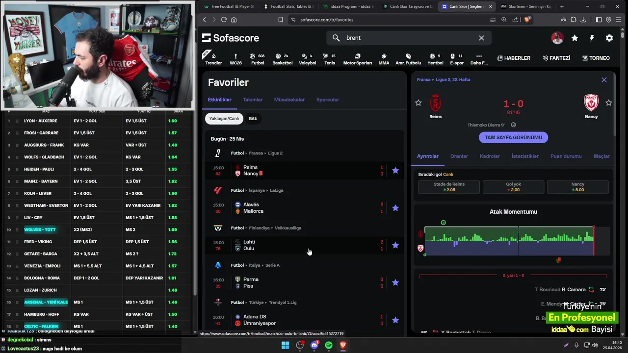This screenshot has width=628, height=353.
Task: Open the Voleybol sport category
Action: coord(308,59)
